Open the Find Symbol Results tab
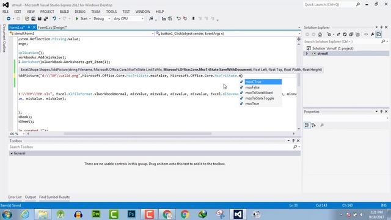Screen dimensions: 391x220 point(54,197)
